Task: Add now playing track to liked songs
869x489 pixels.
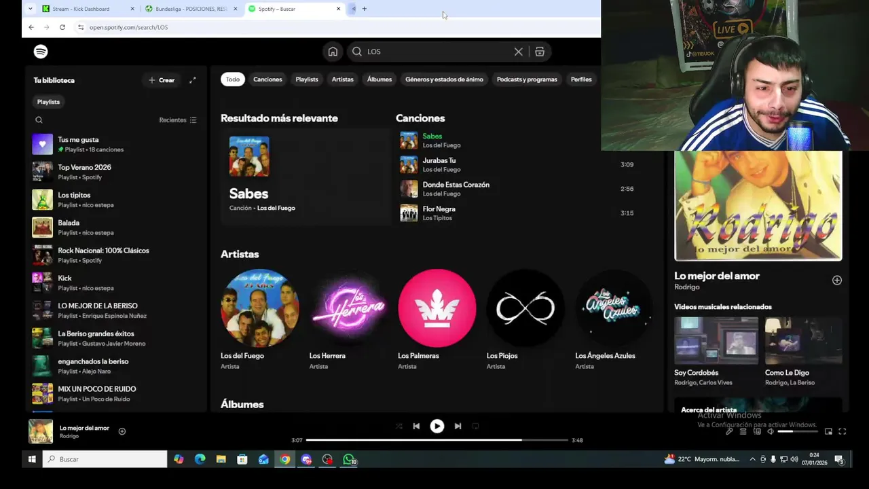Action: point(122,431)
